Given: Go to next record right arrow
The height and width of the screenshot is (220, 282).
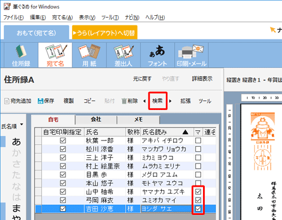Looking at the screenshot, I should 170,101.
